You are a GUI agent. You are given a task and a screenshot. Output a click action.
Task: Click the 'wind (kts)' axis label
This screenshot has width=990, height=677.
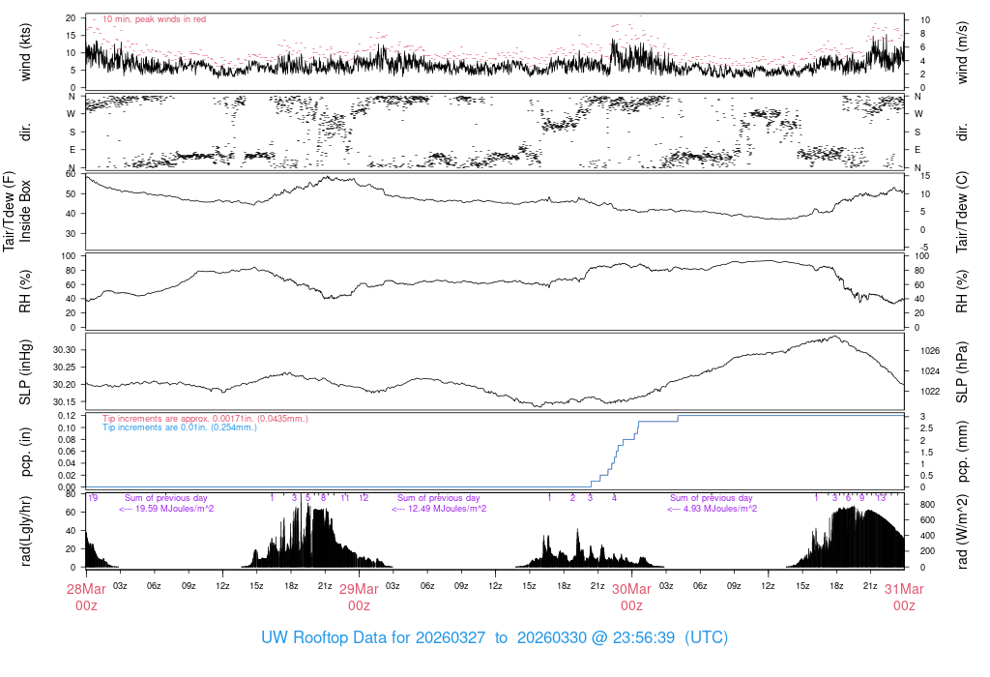(x=25, y=52)
